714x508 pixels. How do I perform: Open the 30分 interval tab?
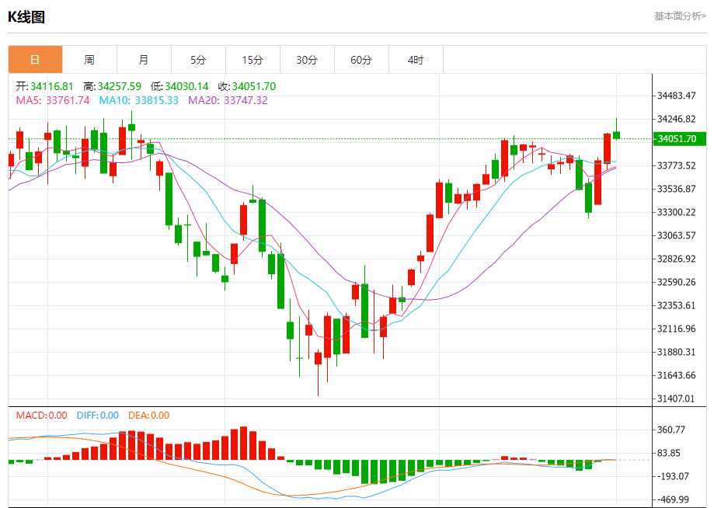coord(307,60)
